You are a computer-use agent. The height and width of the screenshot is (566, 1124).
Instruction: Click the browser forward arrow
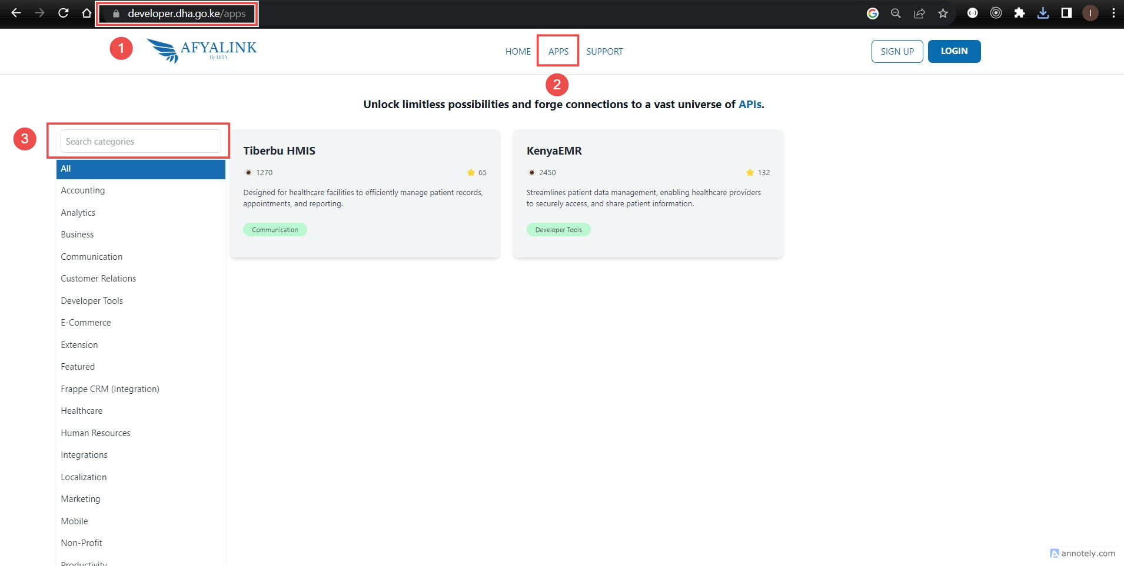click(39, 13)
